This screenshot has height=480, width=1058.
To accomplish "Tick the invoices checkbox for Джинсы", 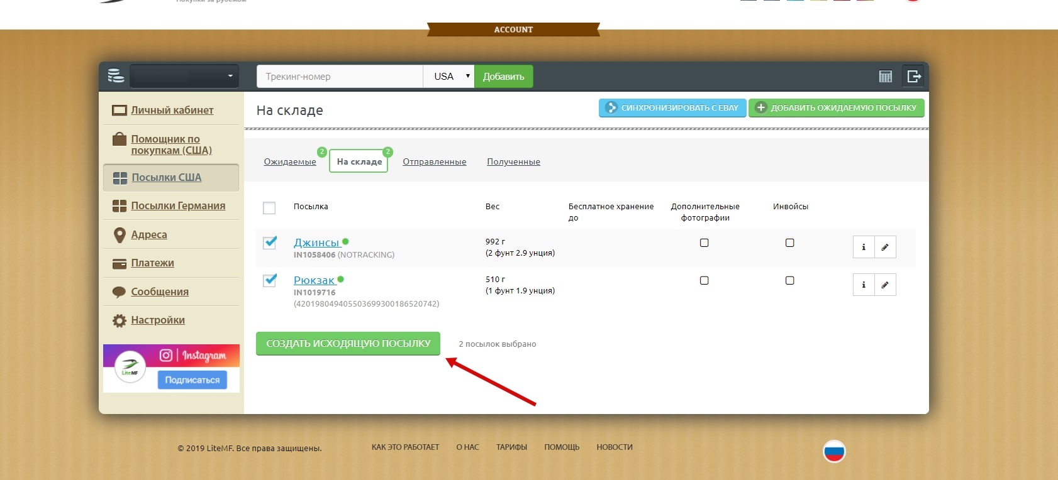I will pos(789,243).
